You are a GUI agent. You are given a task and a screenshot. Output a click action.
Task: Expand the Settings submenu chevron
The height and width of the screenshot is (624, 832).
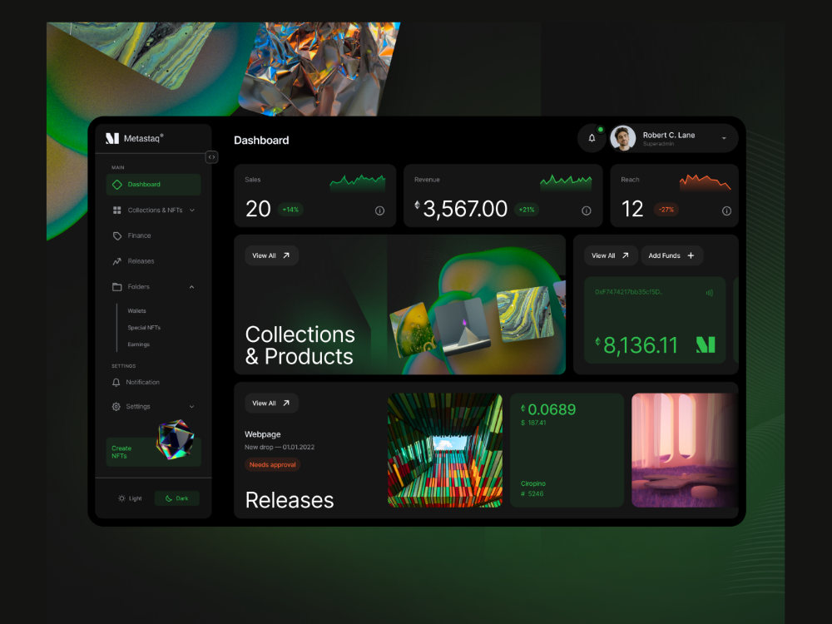pyautogui.click(x=192, y=407)
